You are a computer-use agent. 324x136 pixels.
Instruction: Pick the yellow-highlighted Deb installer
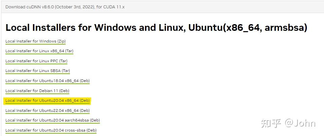[47, 100]
